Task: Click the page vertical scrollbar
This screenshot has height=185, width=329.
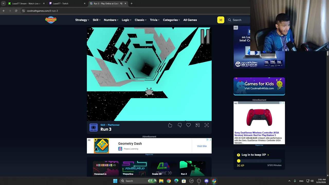Action: click(x=327, y=53)
